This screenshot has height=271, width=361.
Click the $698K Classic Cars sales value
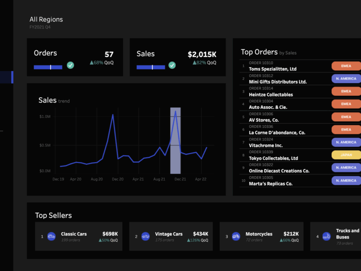(x=110, y=234)
